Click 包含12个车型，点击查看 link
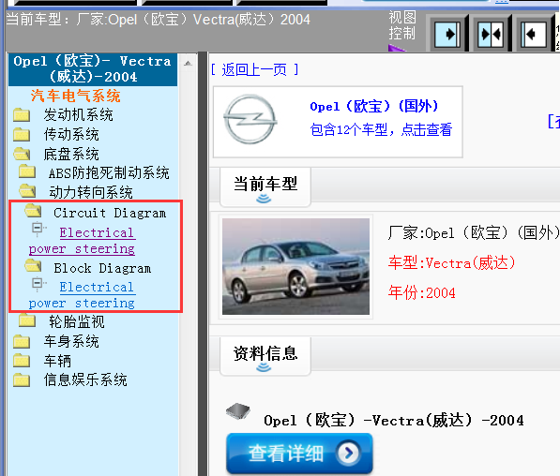560x476 pixels. [381, 129]
